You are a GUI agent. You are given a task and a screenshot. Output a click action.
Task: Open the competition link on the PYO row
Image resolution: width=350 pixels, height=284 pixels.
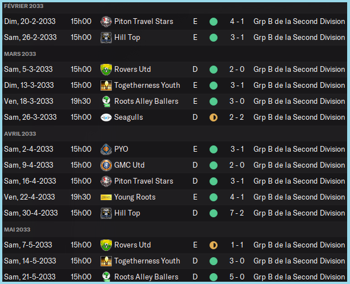[x=299, y=149]
